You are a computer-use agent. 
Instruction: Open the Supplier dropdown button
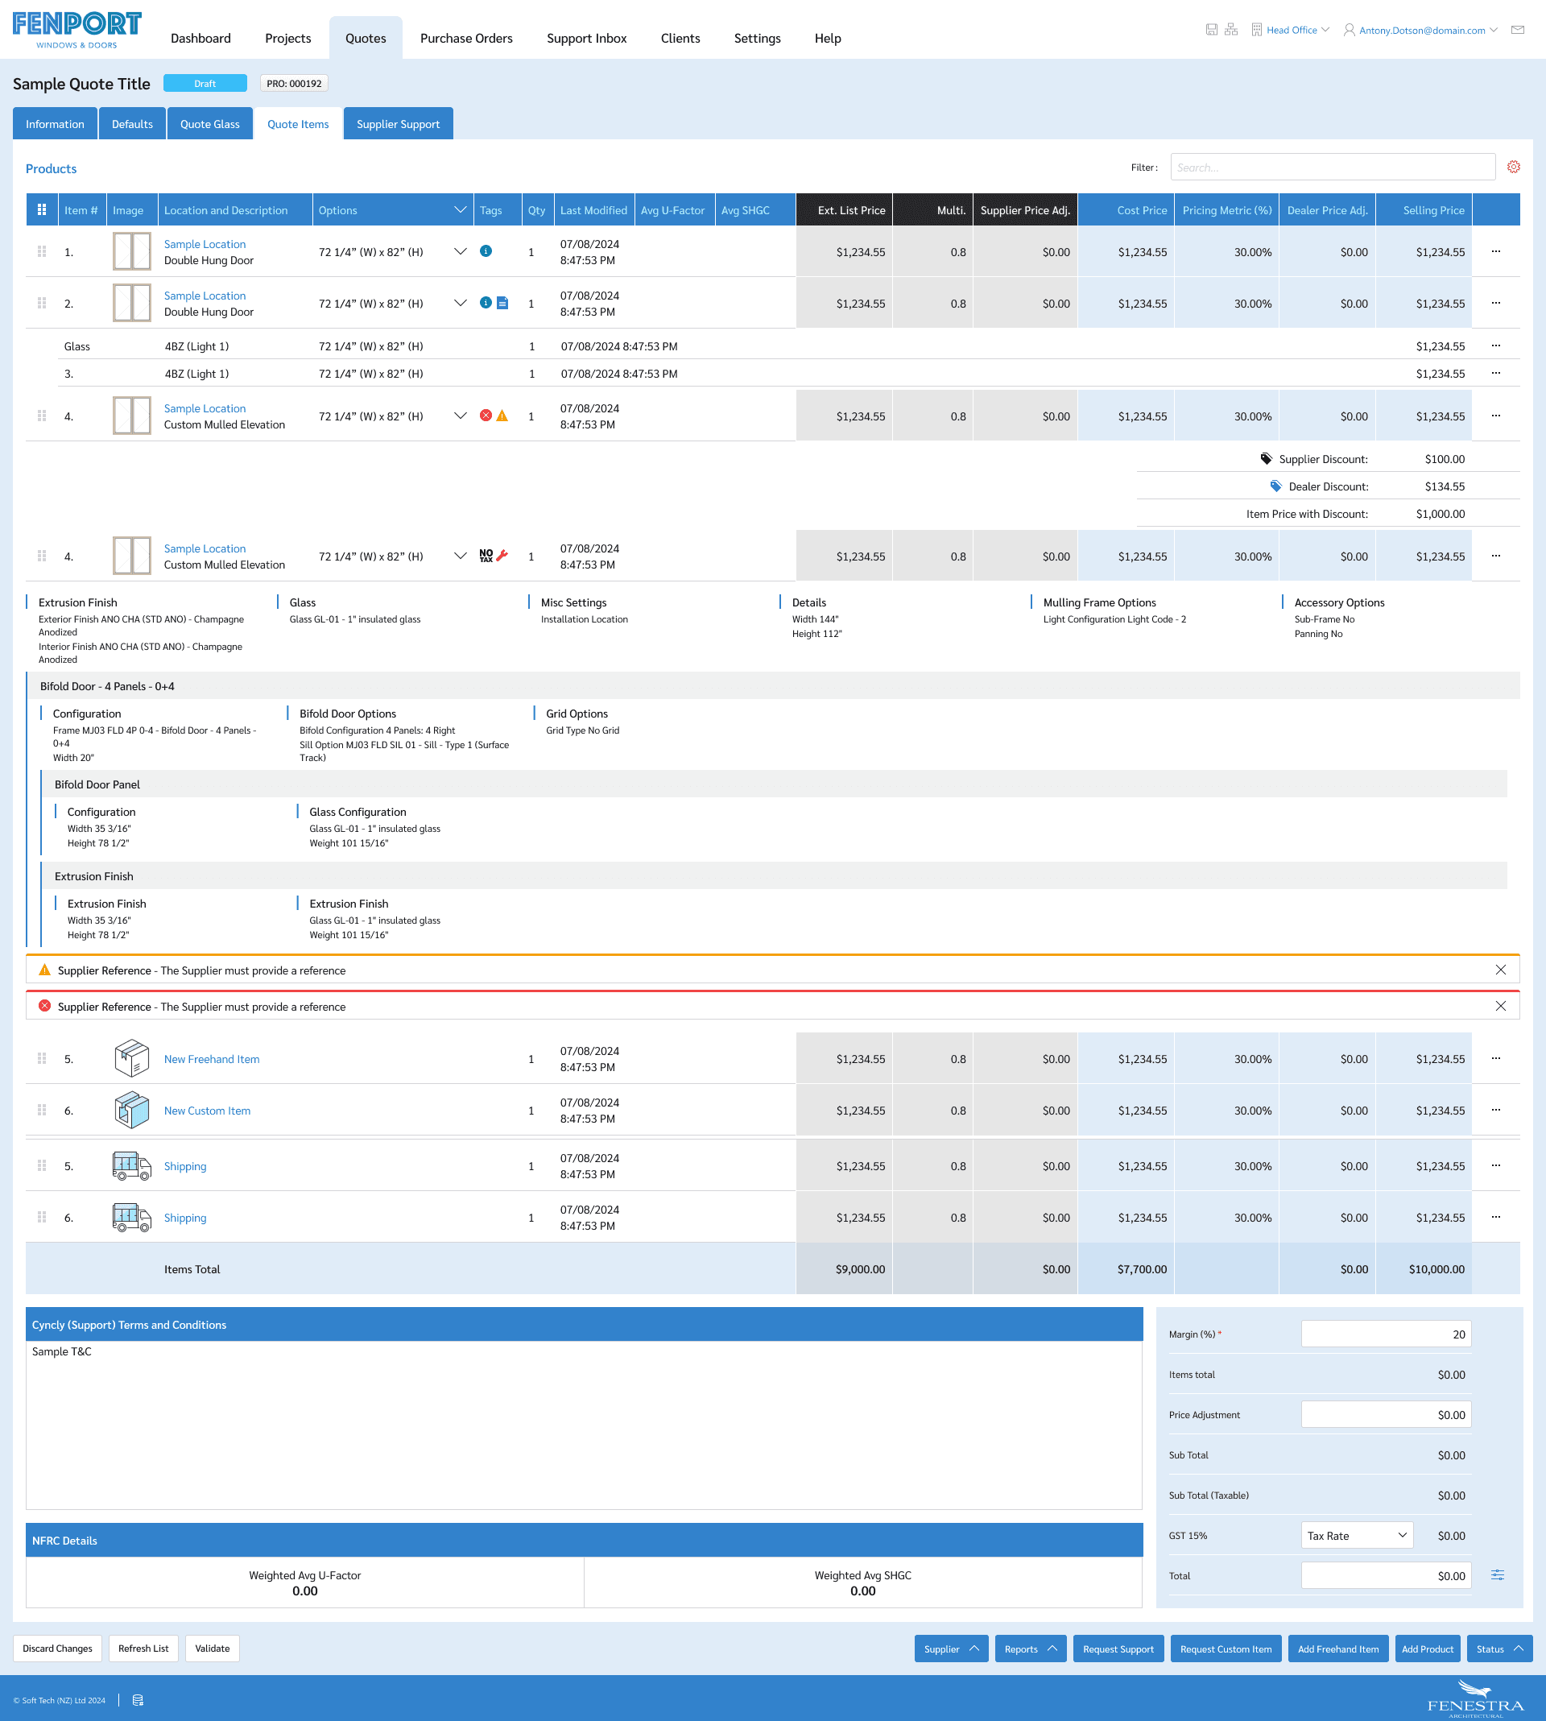click(950, 1649)
